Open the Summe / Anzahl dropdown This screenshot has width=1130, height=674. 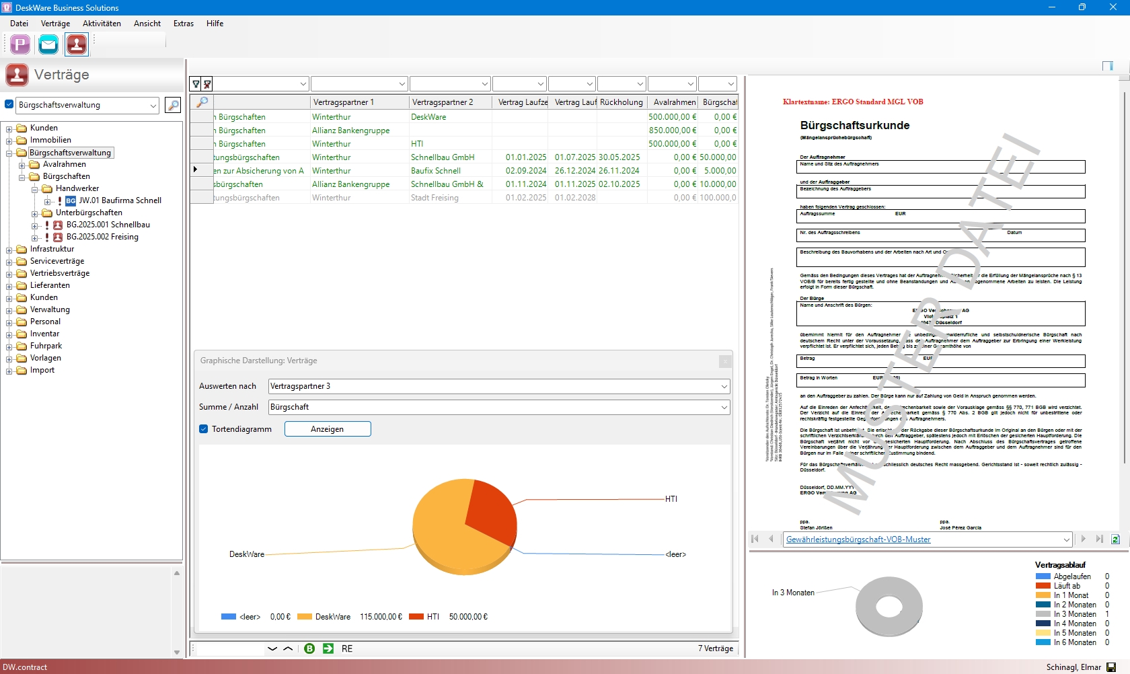click(x=724, y=407)
